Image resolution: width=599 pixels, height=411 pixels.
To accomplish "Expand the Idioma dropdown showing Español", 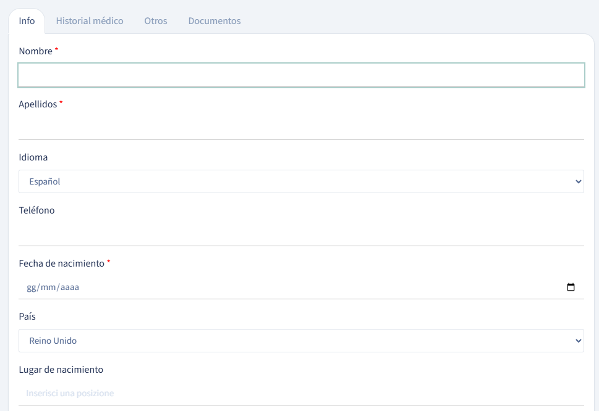I will click(301, 181).
